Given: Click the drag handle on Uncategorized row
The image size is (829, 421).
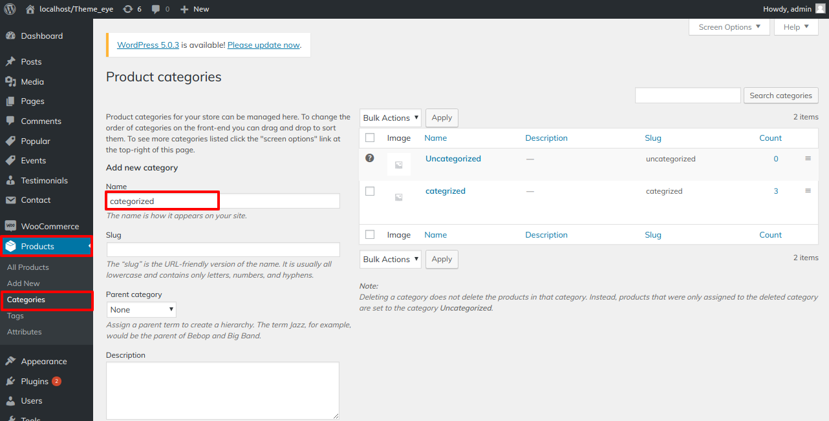Looking at the screenshot, I should coord(808,158).
